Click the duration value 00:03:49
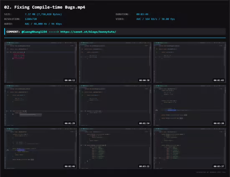Viewport: 230px width, 177px height. 142,14
